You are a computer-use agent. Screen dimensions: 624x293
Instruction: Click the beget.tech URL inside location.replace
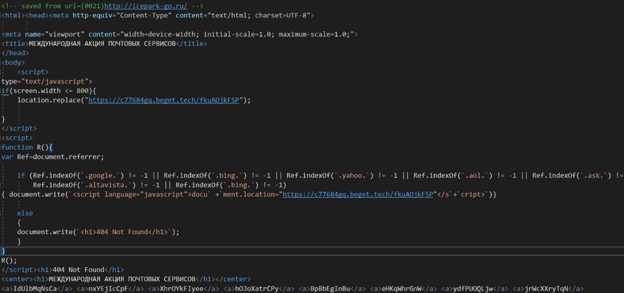(x=163, y=100)
